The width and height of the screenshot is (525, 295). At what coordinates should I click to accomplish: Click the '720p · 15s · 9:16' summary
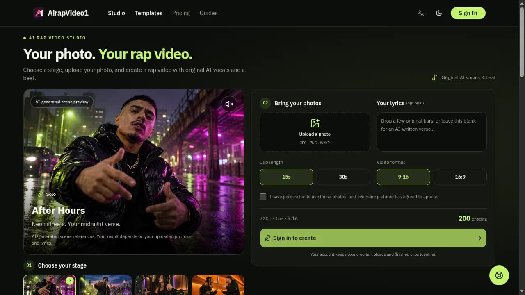(279, 218)
